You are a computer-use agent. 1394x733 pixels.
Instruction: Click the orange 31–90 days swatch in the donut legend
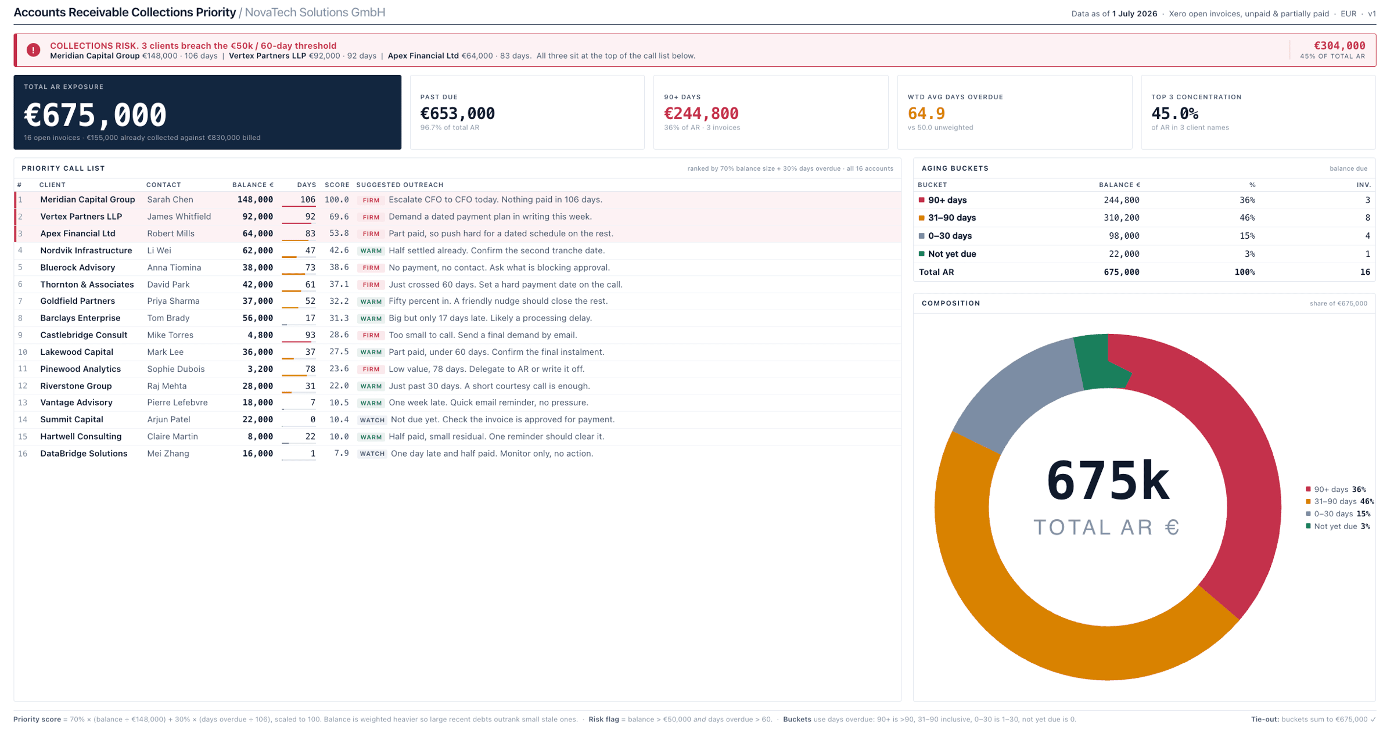point(1309,502)
